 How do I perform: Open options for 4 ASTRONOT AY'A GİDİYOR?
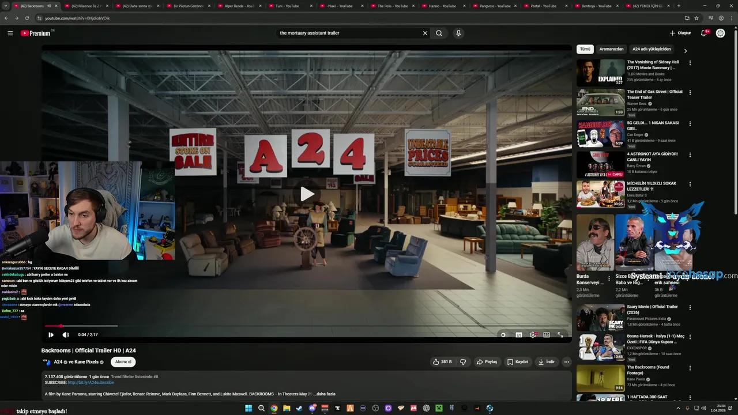(x=690, y=154)
